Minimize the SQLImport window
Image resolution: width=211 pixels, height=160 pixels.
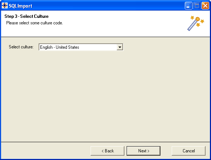tap(188, 6)
